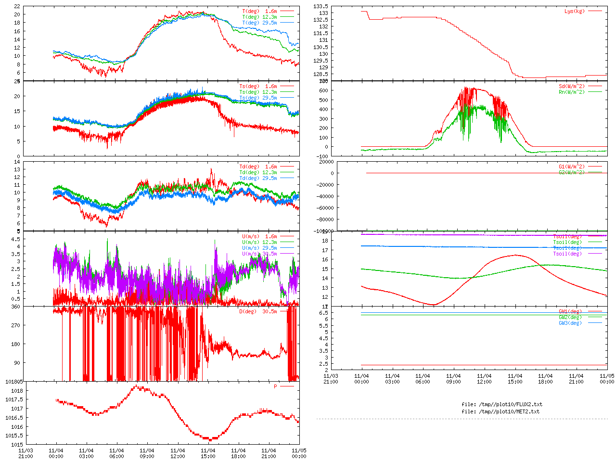The height and width of the screenshot is (462, 616).
Task: Click the 133.5 tick on the Lys axis
Action: click(x=321, y=6)
